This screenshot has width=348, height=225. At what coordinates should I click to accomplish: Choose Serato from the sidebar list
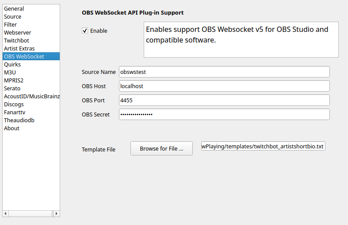(12, 89)
